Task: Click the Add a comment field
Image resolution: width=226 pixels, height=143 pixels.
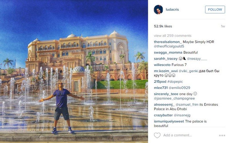Action: click(x=177, y=135)
